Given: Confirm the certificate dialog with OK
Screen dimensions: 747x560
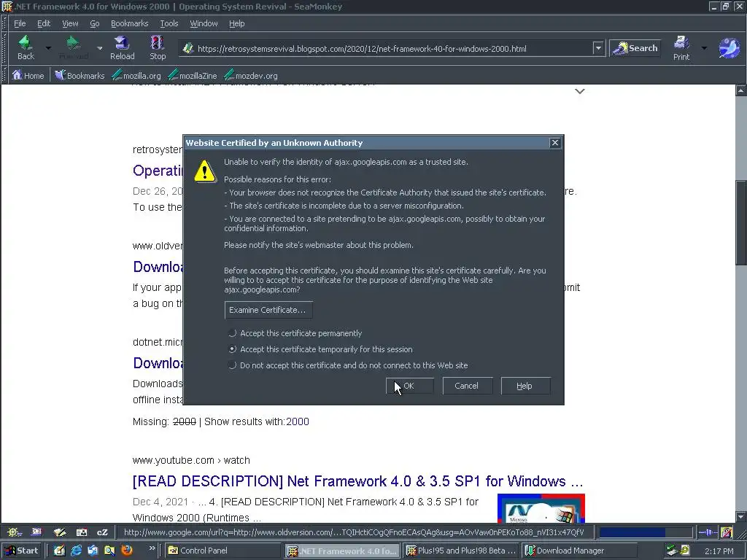Looking at the screenshot, I should [410, 386].
